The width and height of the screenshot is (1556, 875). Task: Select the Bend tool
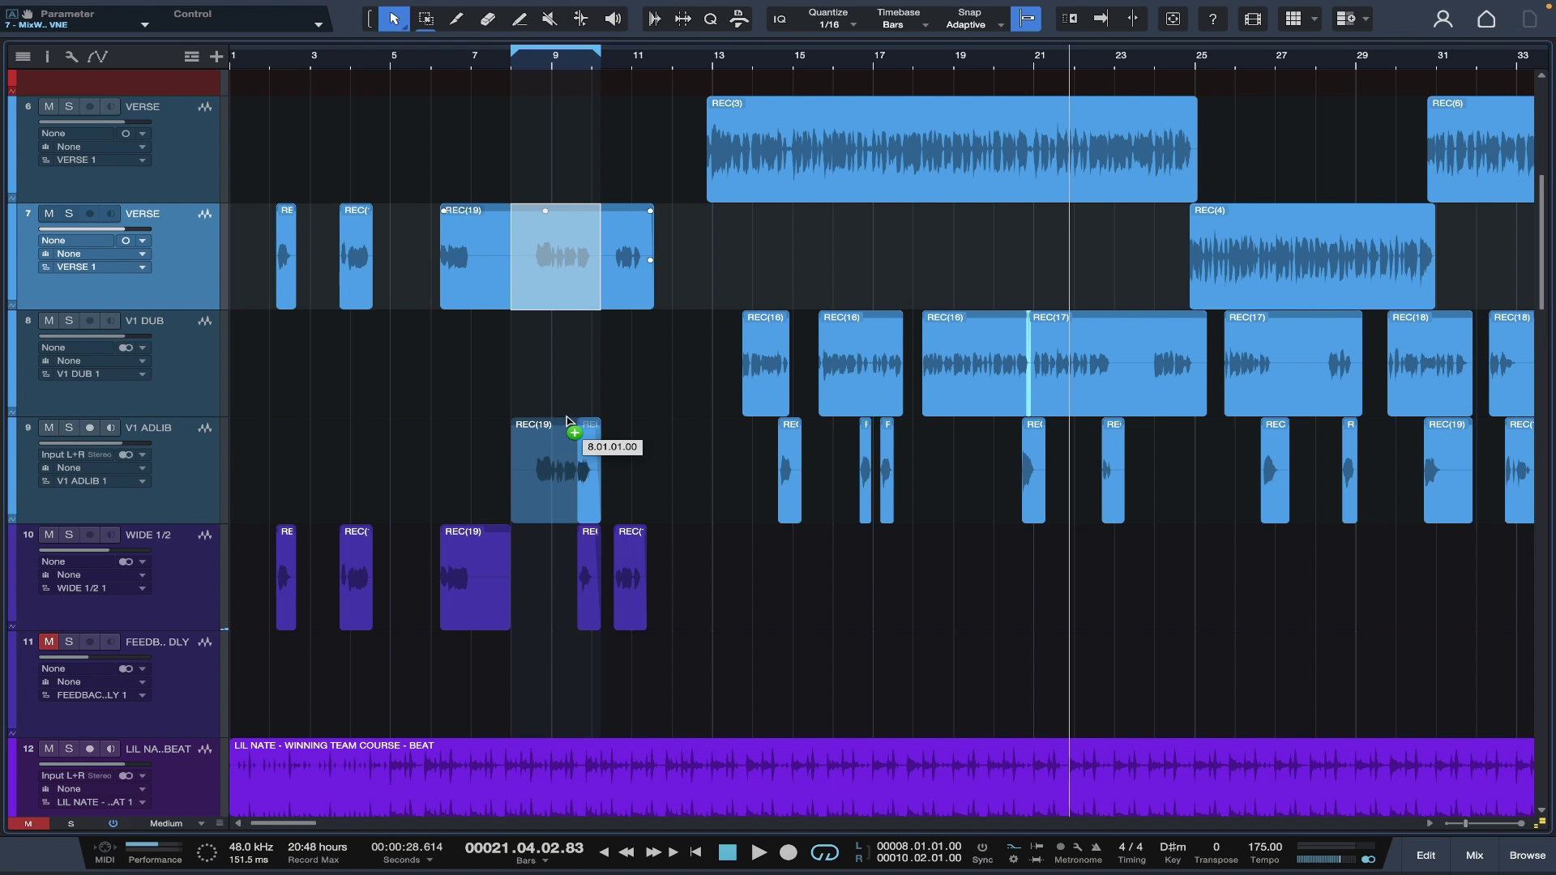581,19
